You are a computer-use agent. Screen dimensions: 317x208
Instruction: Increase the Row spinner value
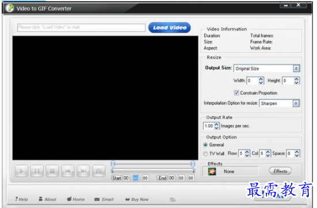pos(247,151)
